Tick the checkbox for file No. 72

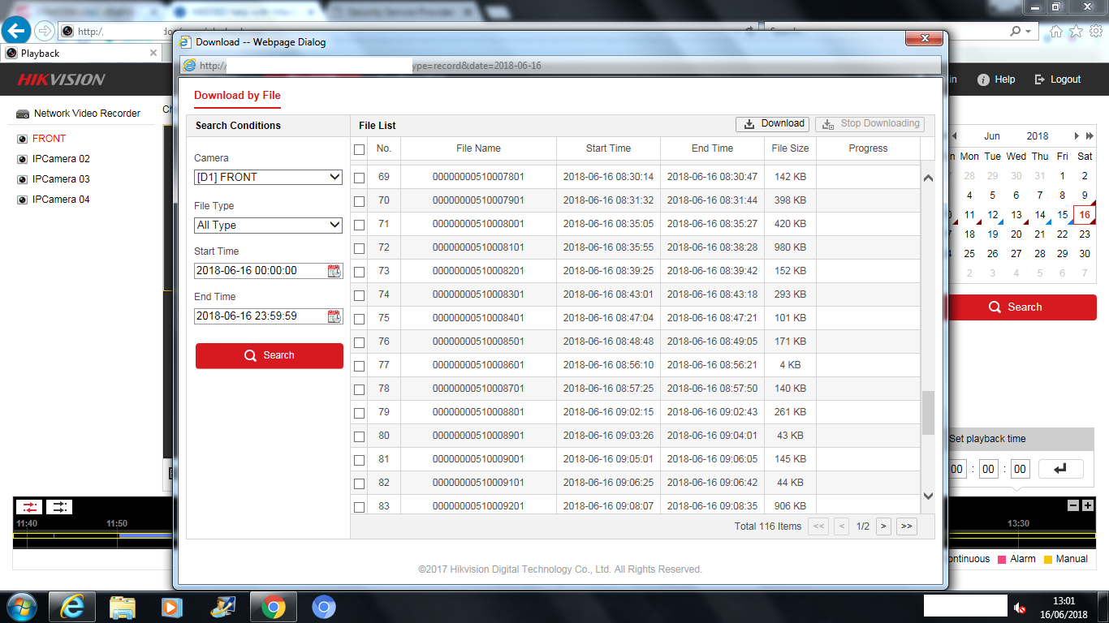click(x=359, y=248)
